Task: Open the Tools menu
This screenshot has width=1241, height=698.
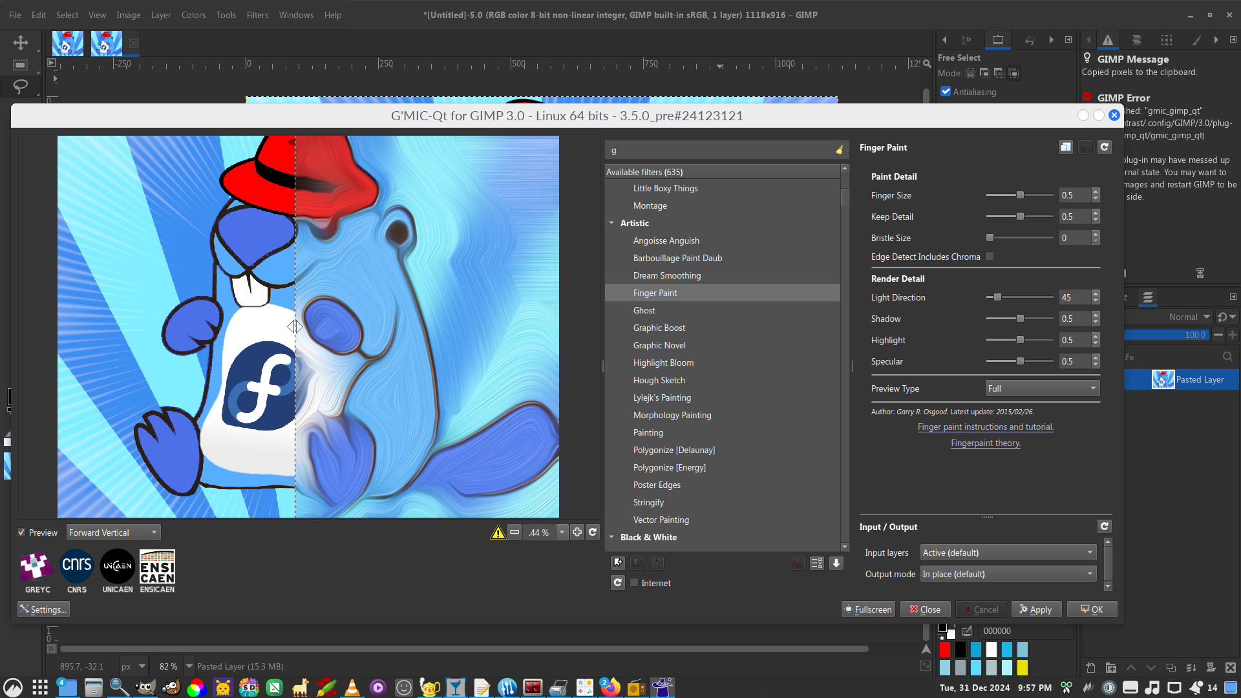Action: coord(226,15)
